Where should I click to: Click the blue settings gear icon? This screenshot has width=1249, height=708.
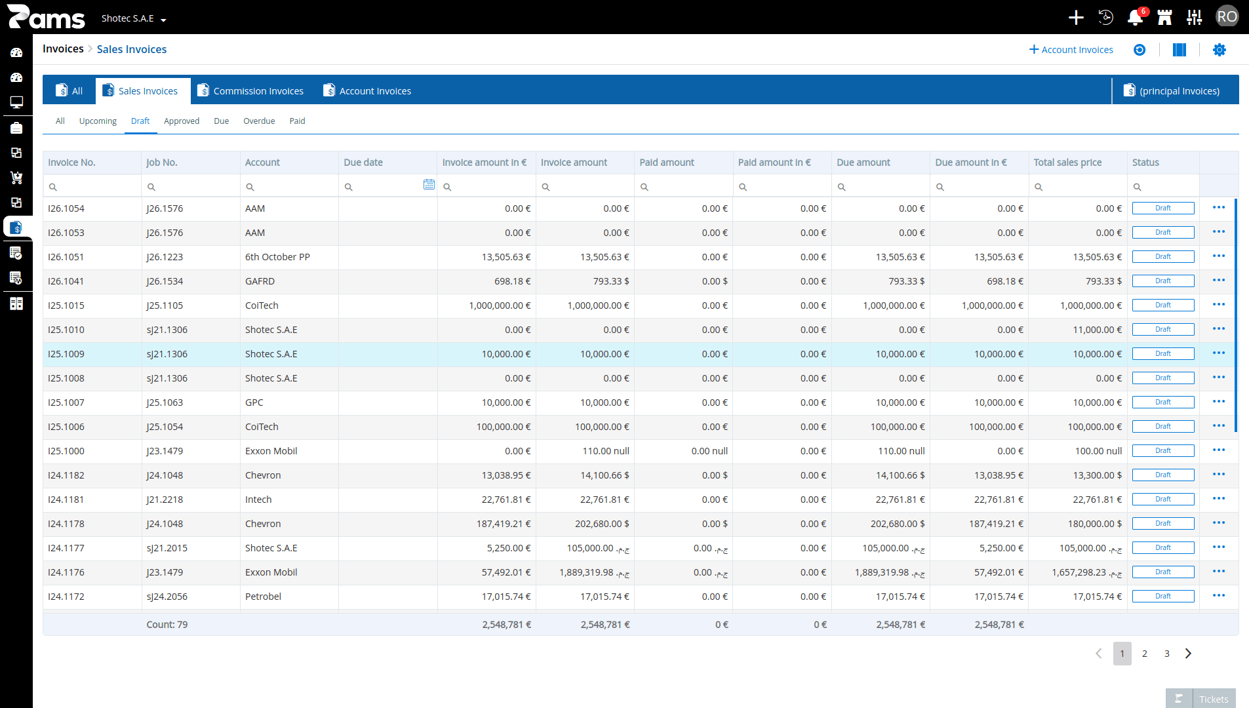[1219, 50]
